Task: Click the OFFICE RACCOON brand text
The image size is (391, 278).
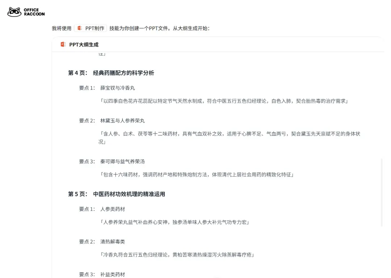Action: click(x=34, y=12)
